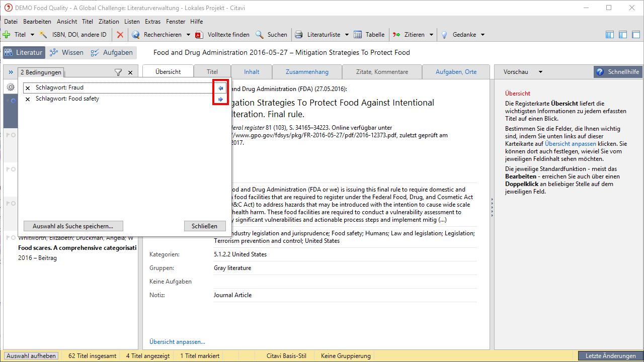Switch to the Zusammenhang tab
Image resolution: width=644 pixels, height=362 pixels.
pos(307,72)
